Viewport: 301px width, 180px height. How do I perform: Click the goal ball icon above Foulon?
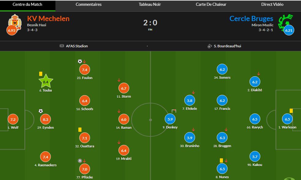tap(80, 61)
